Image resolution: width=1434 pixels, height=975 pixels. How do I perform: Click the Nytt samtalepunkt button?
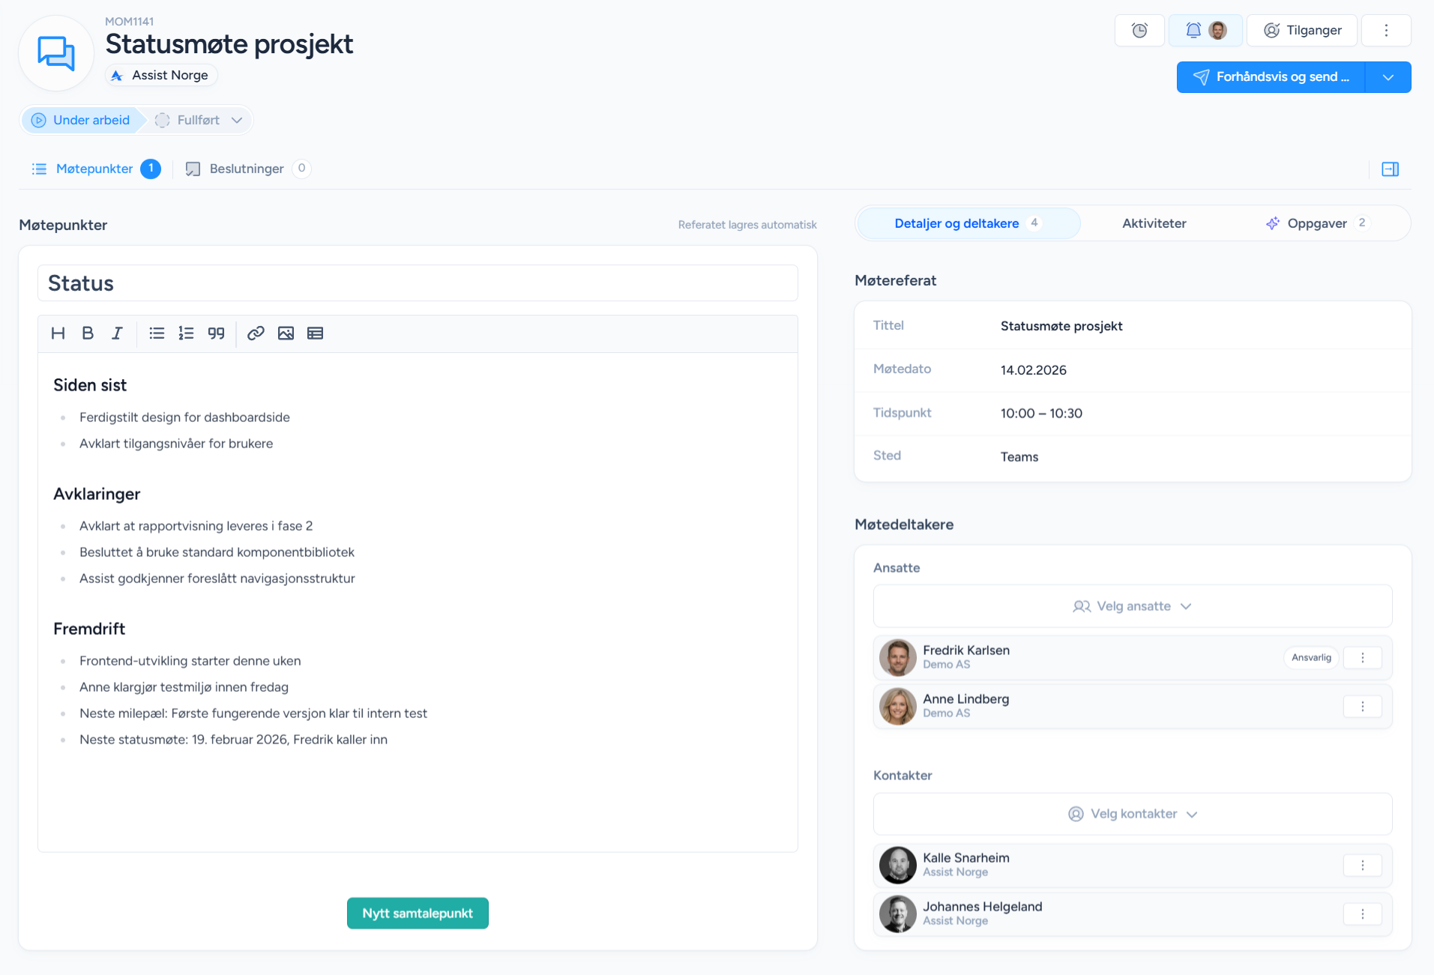(418, 914)
